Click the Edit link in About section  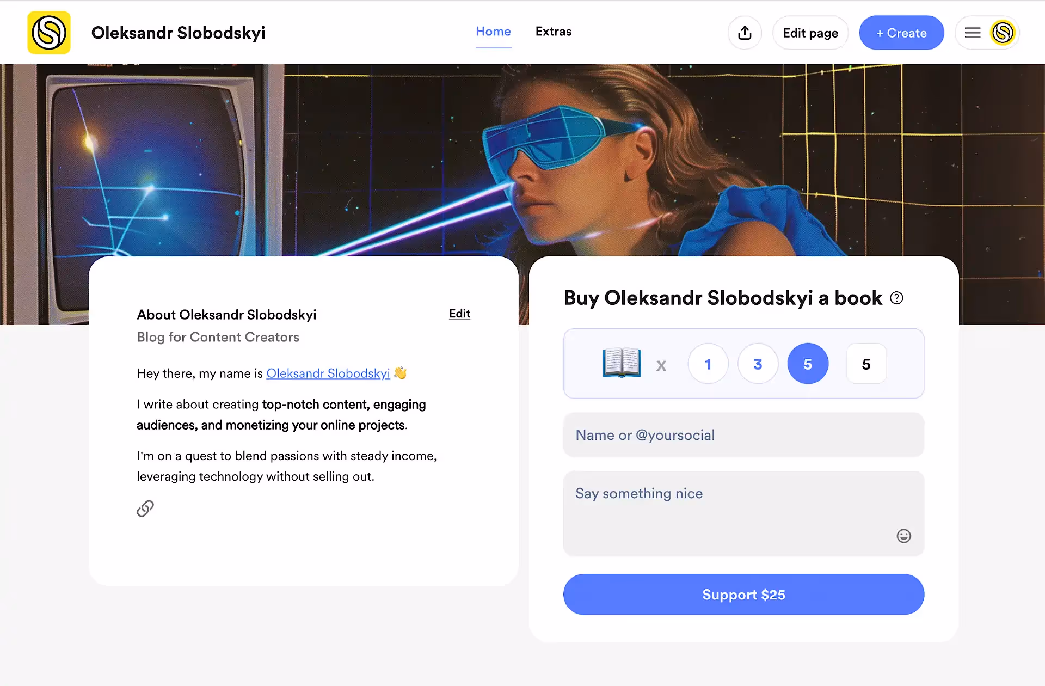(x=459, y=314)
